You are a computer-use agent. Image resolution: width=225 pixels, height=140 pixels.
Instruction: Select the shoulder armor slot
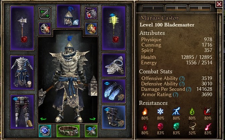click(114, 65)
